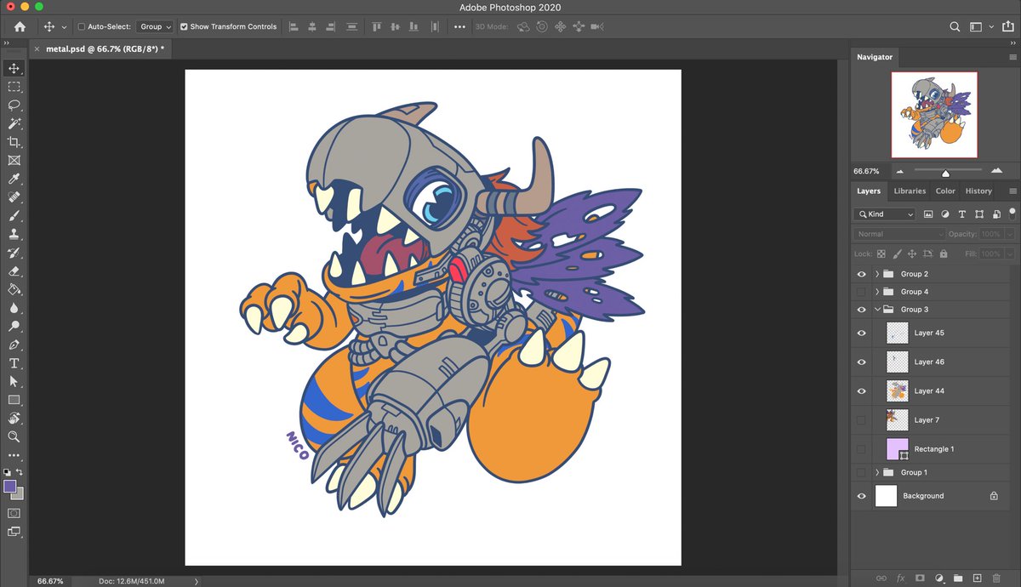Select the Crop tool
Screen dimensions: 1021x587
click(x=14, y=142)
